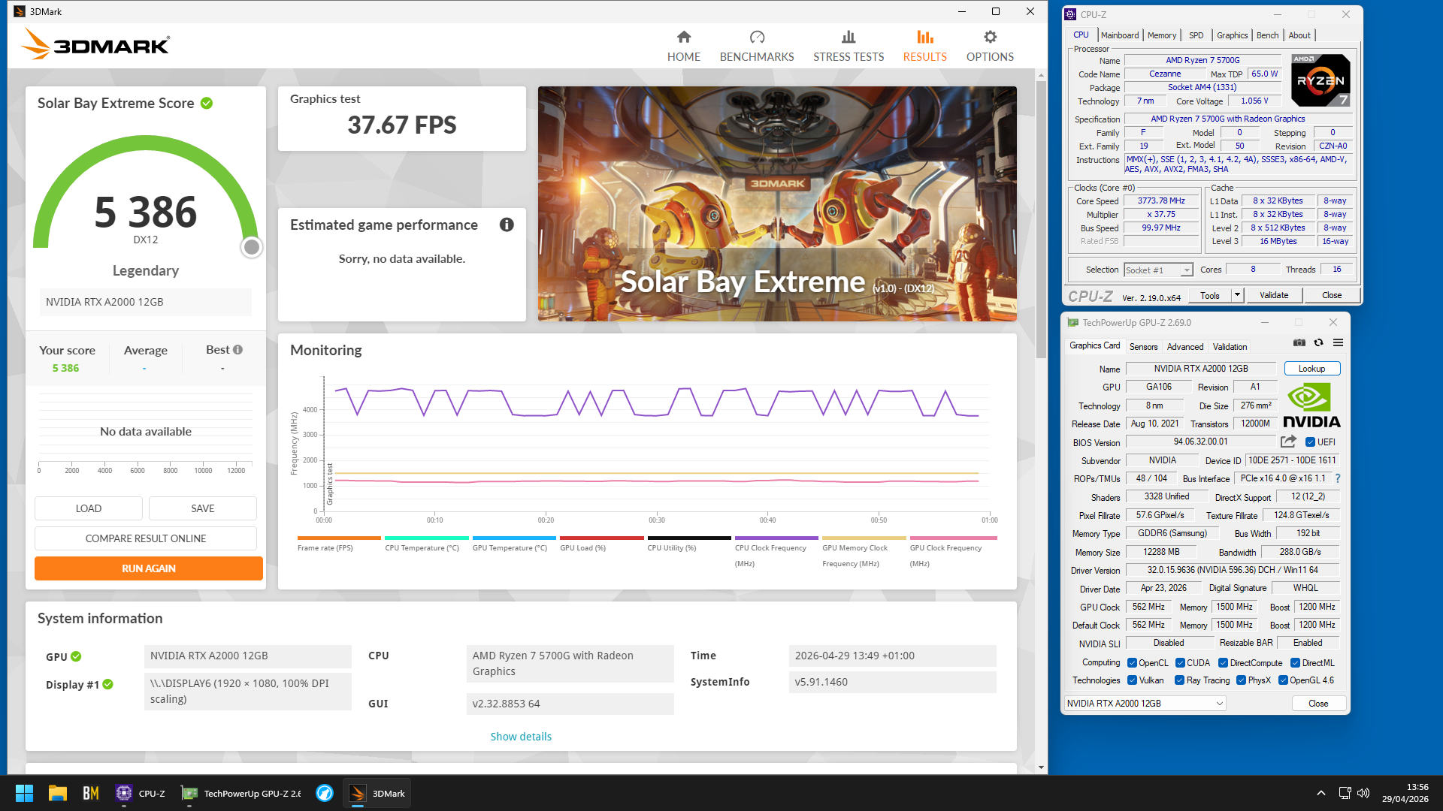Open the GPU-Z hamburger menu
The width and height of the screenshot is (1443, 811).
(1338, 343)
